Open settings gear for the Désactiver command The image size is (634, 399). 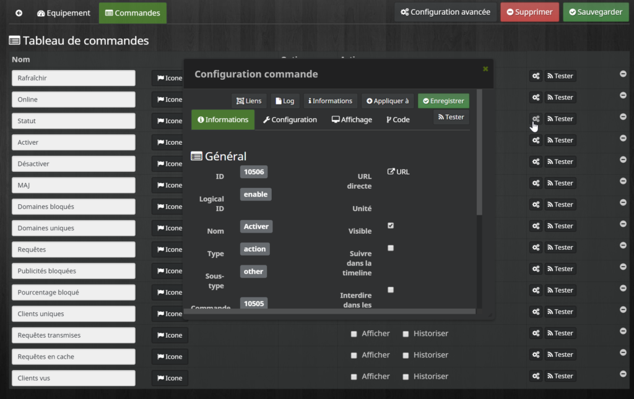pyautogui.click(x=536, y=161)
